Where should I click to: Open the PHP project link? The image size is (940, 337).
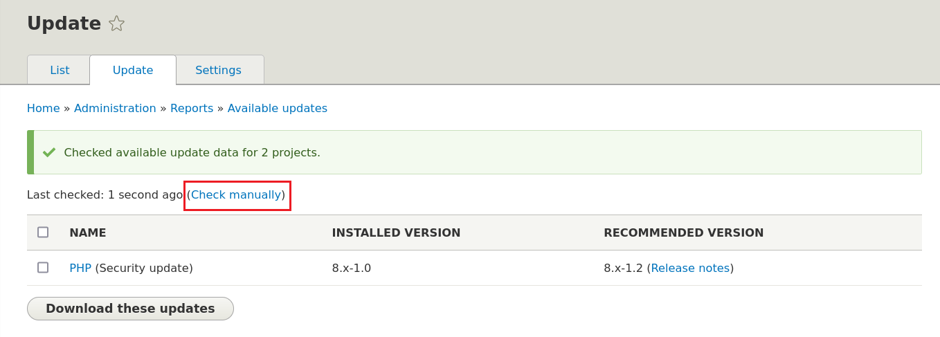click(80, 268)
